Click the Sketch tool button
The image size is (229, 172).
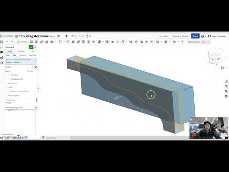tap(22, 42)
